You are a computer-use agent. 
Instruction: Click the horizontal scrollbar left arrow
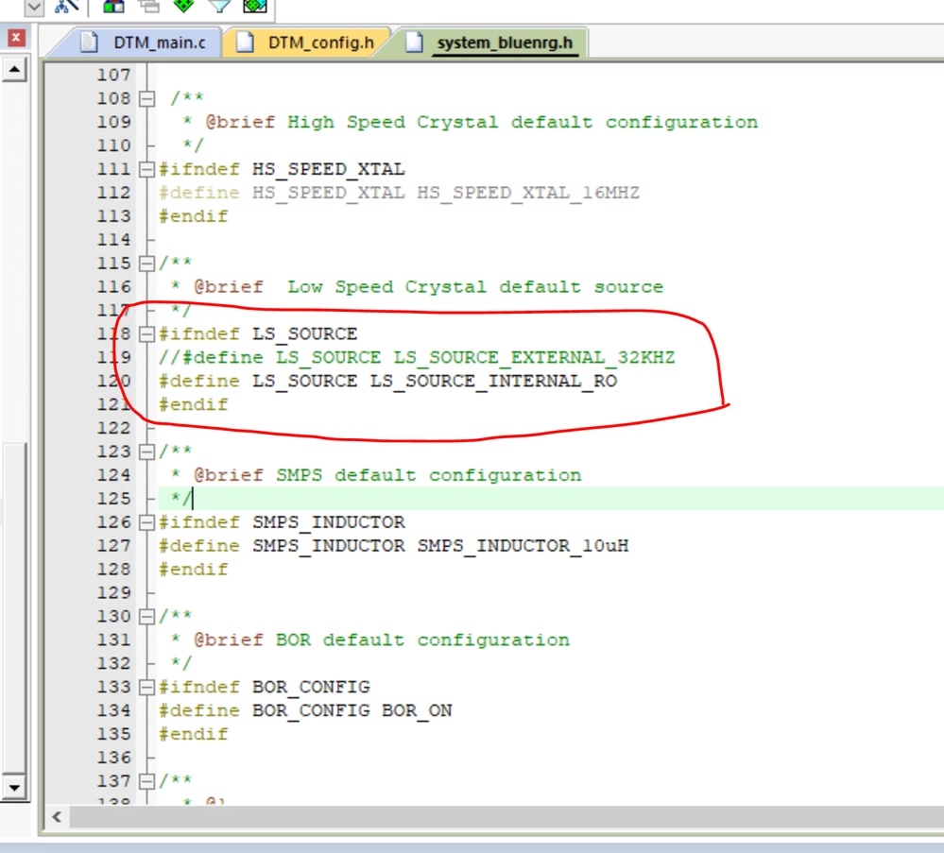(x=58, y=817)
